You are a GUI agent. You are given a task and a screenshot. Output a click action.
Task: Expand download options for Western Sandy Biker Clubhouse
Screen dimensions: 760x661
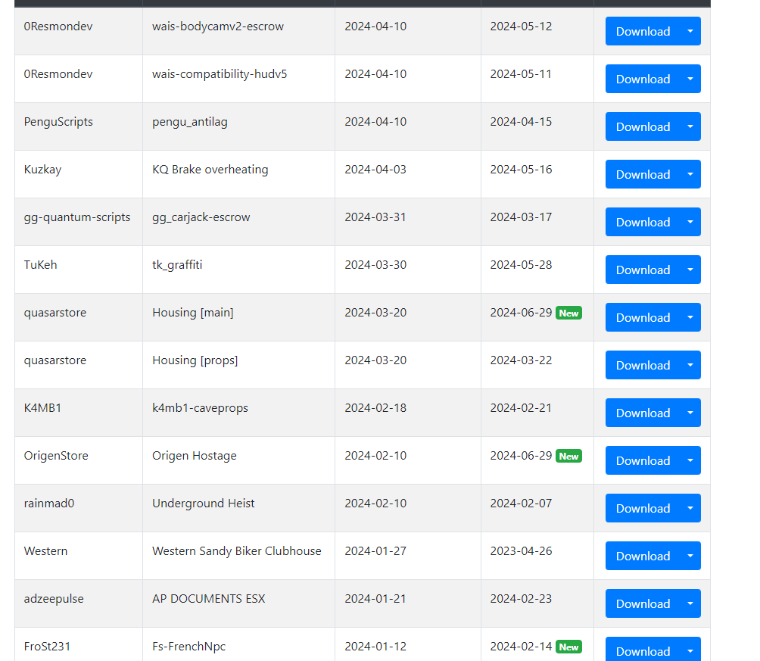690,556
